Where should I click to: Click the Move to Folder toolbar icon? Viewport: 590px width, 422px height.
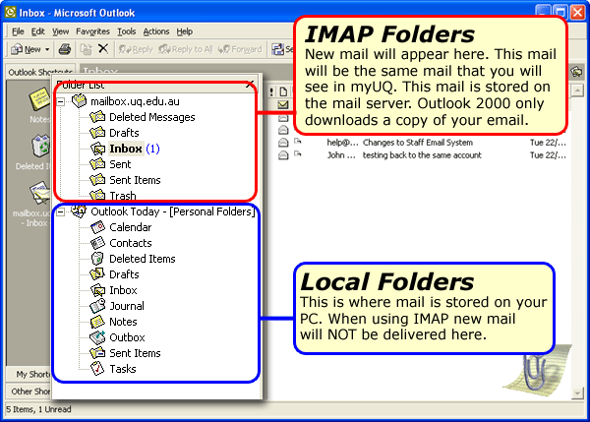point(84,48)
